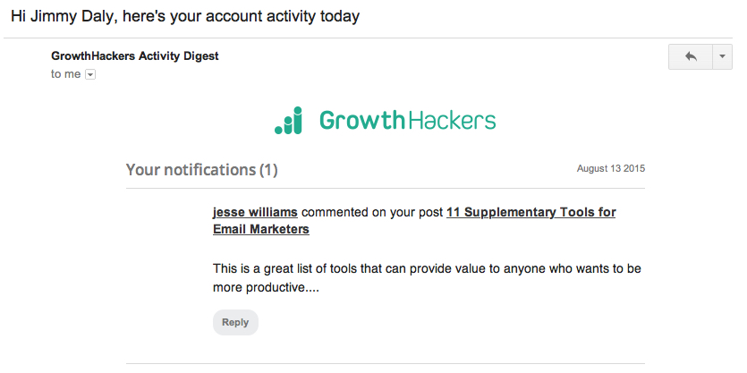Expand the show details arrow beside "to me"
The image size is (747, 373).
(x=89, y=74)
